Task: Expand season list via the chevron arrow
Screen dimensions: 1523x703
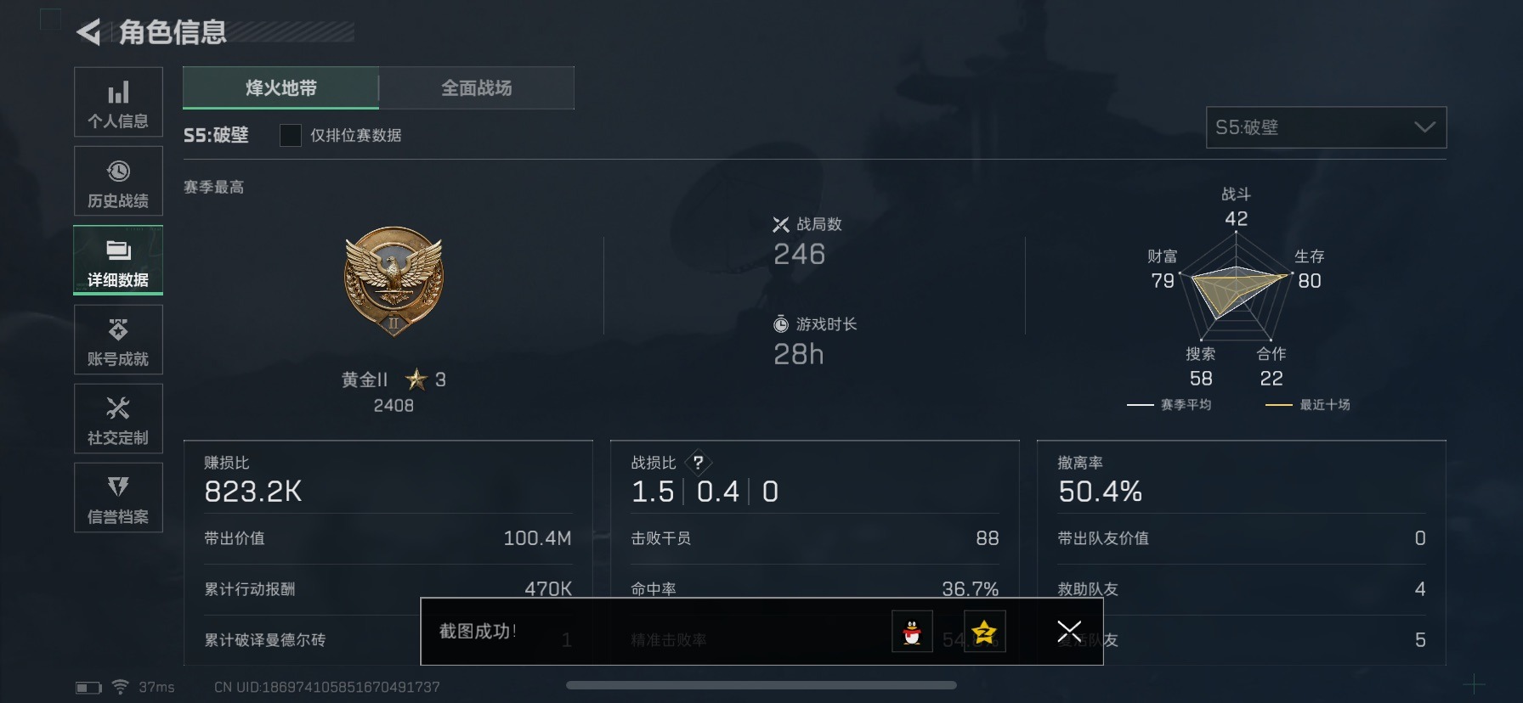Action: [1424, 127]
